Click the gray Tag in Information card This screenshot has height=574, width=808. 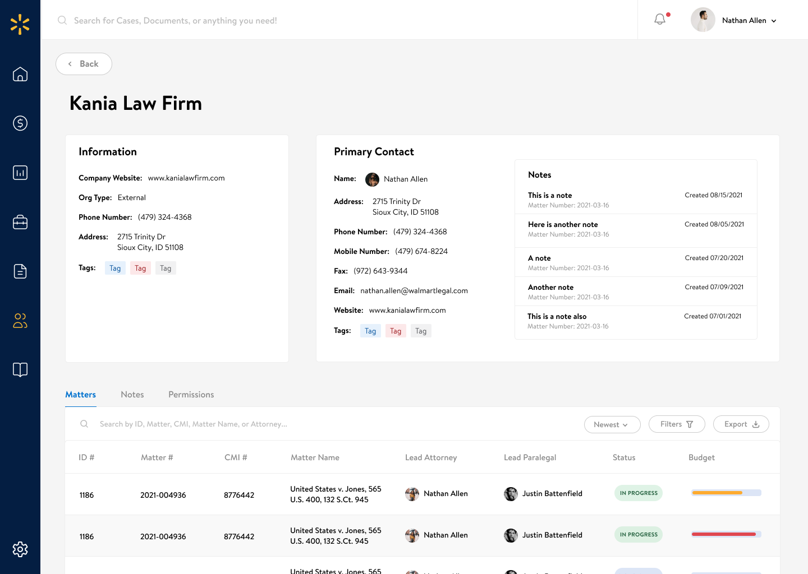[x=166, y=269]
